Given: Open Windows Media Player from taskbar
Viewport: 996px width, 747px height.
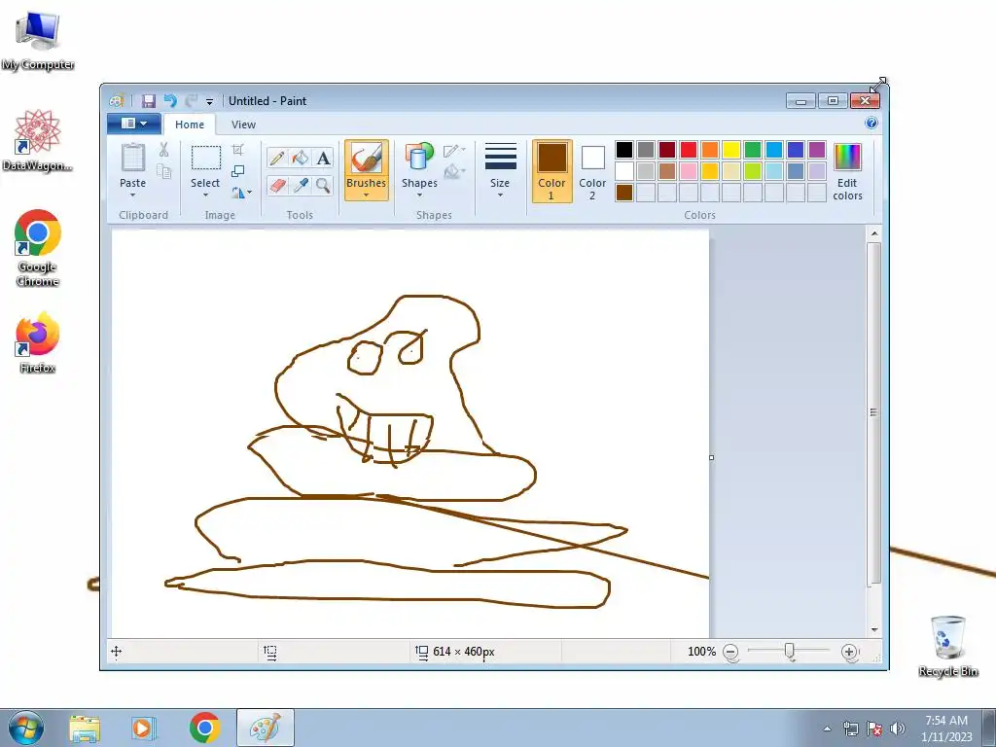Looking at the screenshot, I should tap(144, 729).
